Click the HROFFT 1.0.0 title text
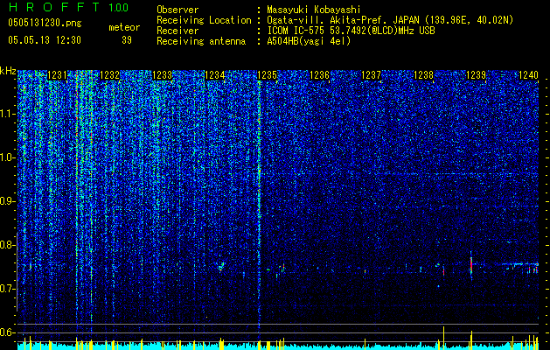550x350 pixels. point(68,7)
